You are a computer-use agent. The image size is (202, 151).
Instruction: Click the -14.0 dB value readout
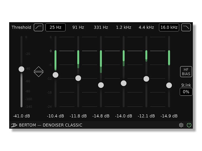124,116
